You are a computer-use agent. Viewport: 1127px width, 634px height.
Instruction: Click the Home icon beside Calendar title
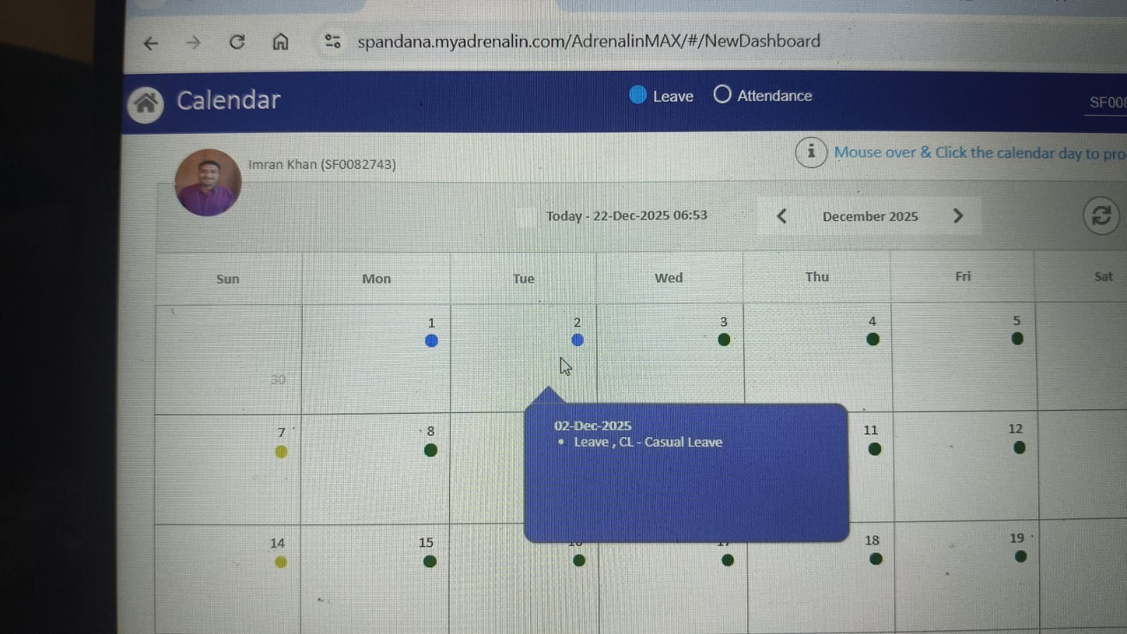tap(145, 104)
